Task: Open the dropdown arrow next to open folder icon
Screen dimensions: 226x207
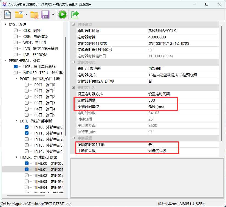Action: [x=26, y=15]
